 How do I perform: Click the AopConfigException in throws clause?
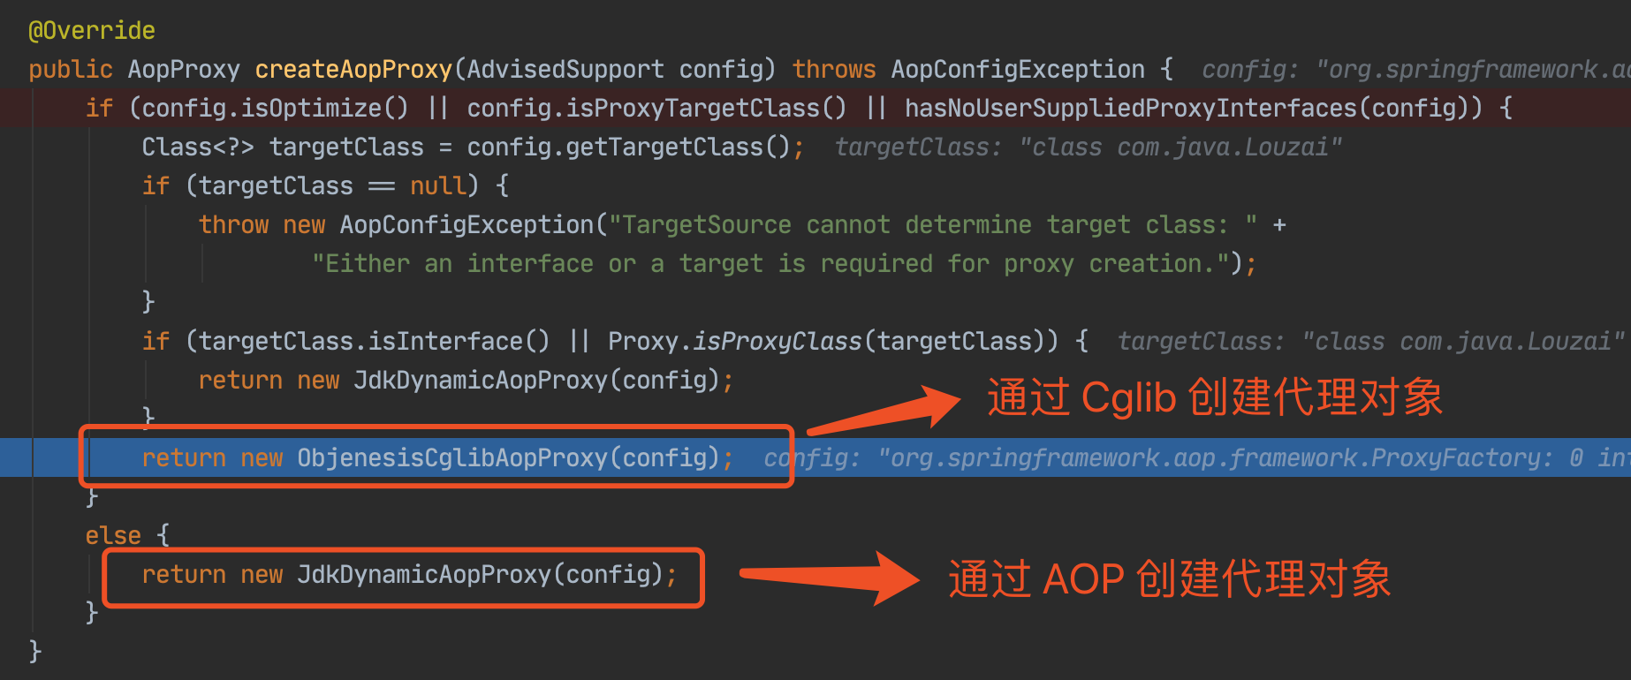point(1018,69)
